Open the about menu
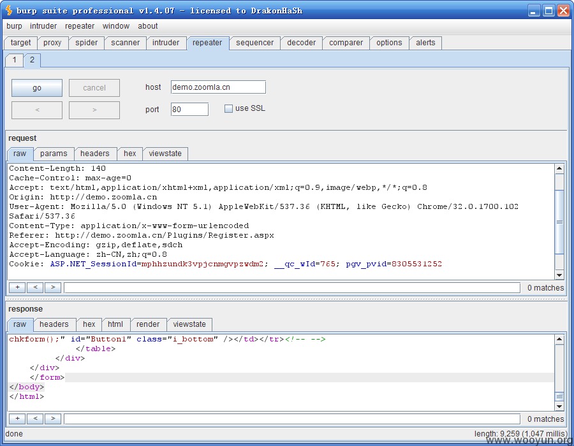This screenshot has height=446, width=574. pos(147,26)
